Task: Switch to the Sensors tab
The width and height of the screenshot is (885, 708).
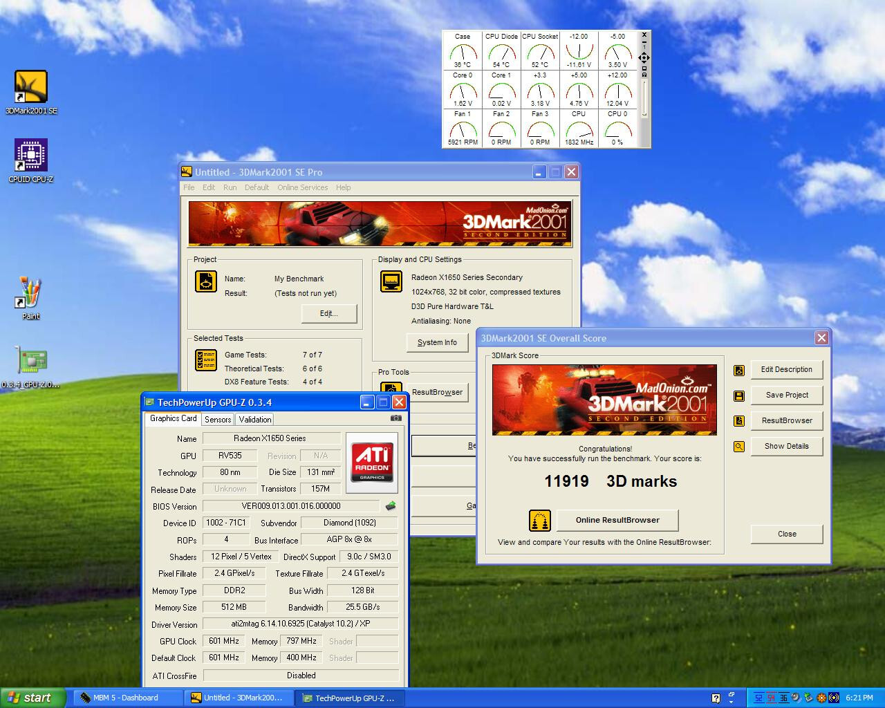Action: tap(218, 420)
